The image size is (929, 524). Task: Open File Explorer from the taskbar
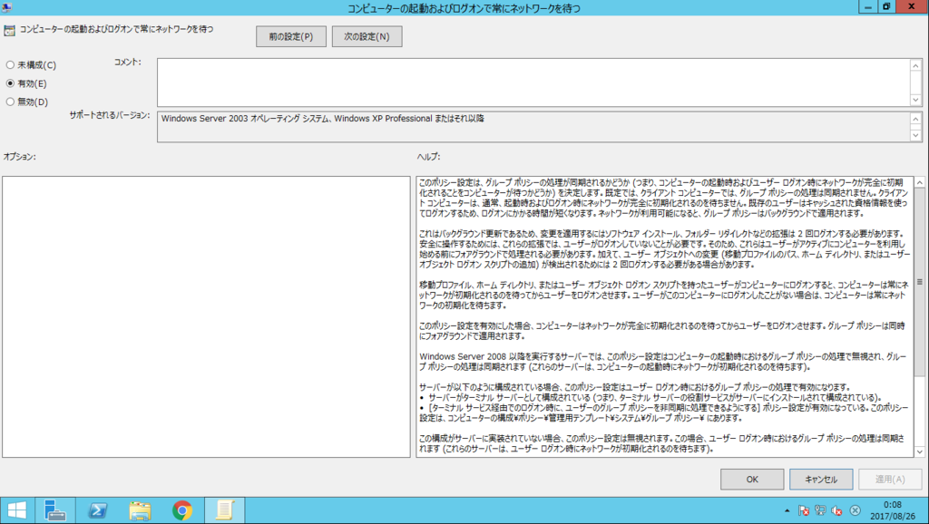138,509
